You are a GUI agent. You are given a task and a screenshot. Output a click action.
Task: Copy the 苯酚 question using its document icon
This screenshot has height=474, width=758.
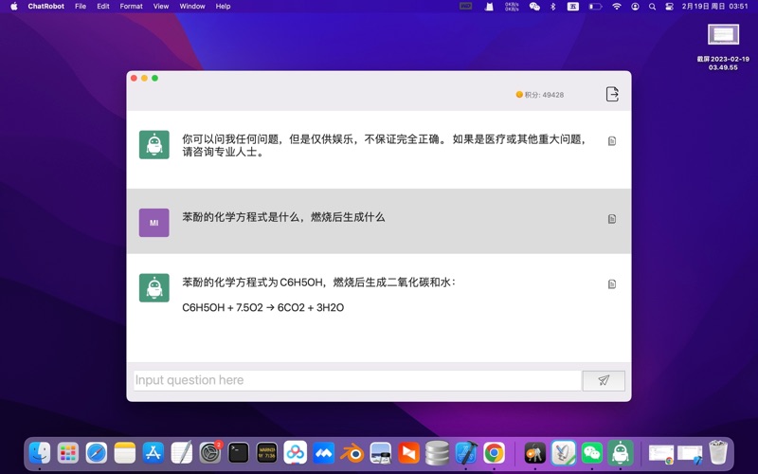point(611,219)
